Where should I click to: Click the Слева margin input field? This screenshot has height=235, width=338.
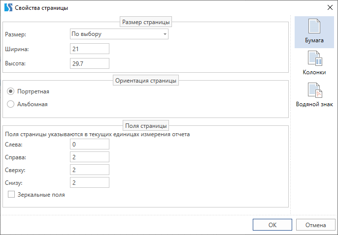89,145
